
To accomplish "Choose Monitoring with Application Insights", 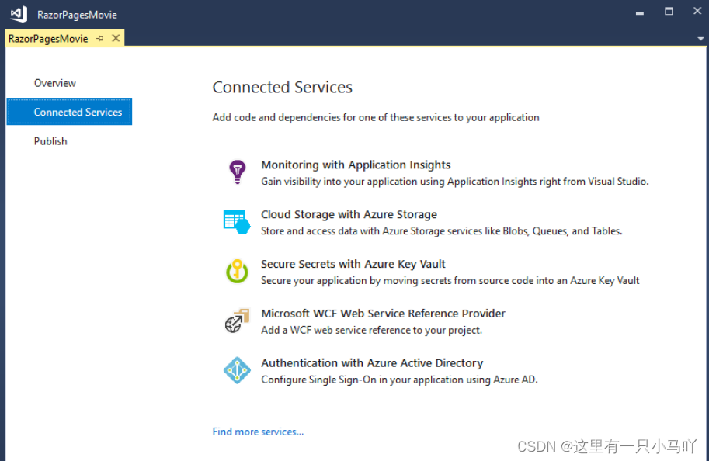I will point(356,165).
